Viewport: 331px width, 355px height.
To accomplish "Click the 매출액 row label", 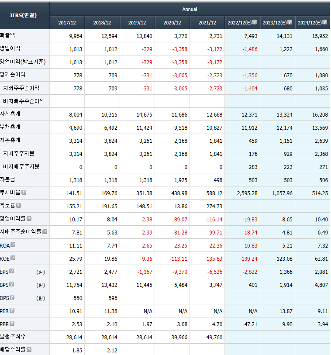I will click(7, 35).
